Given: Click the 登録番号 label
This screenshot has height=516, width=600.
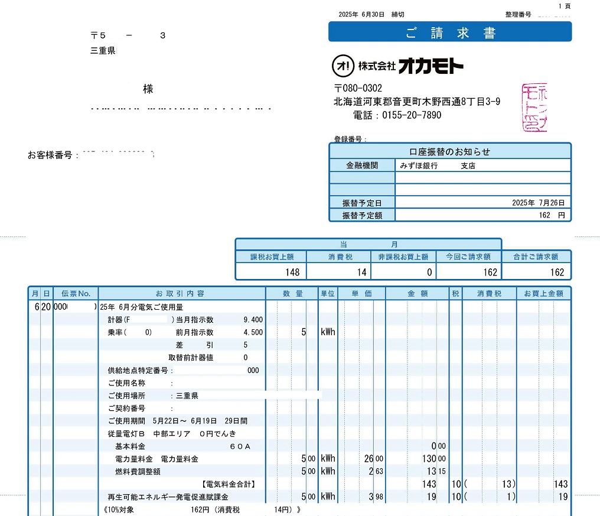Looking at the screenshot, I should 350,139.
